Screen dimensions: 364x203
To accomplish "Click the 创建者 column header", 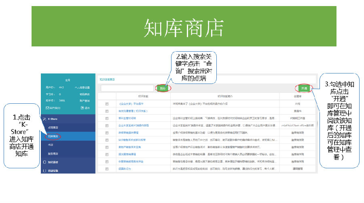I will 298,96.
